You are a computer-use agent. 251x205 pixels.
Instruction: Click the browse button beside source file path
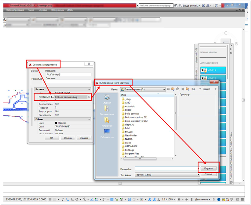(89, 97)
